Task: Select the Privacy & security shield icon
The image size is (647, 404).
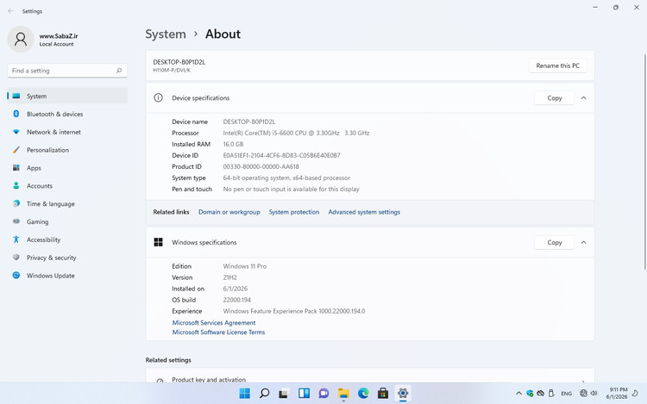Action: 16,258
